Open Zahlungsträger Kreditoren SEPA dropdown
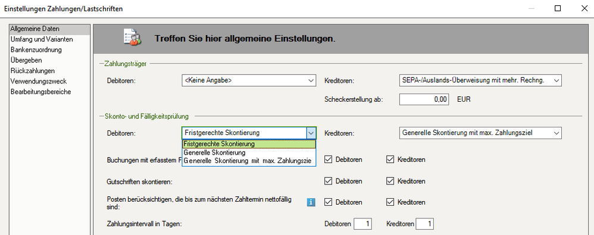The width and height of the screenshot is (594, 235). coord(480,80)
